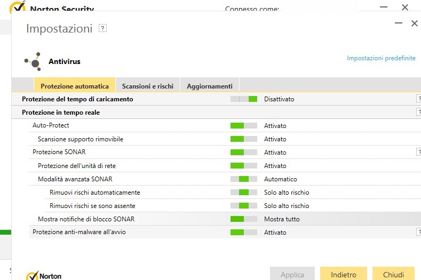This screenshot has width=421, height=280.
Task: Click Protezione anti-malware all'avvio label
Action: pos(79,232)
